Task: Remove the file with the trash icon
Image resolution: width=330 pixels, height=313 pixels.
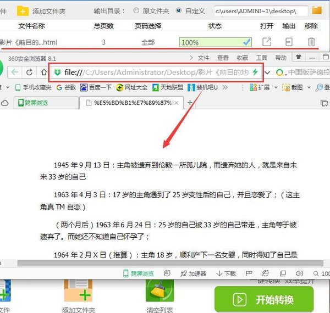Action: pos(311,42)
